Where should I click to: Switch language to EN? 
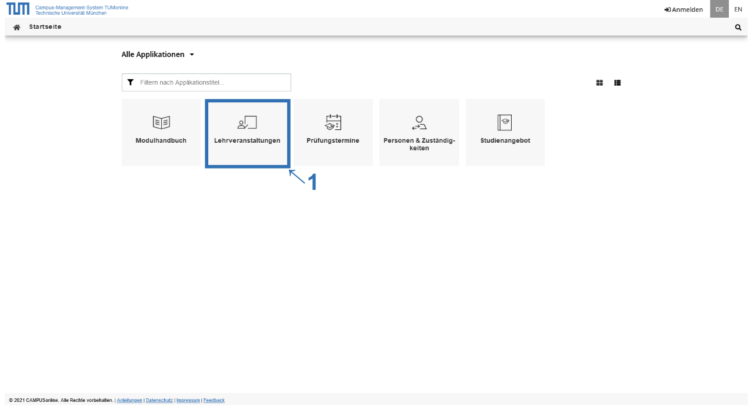click(x=738, y=9)
